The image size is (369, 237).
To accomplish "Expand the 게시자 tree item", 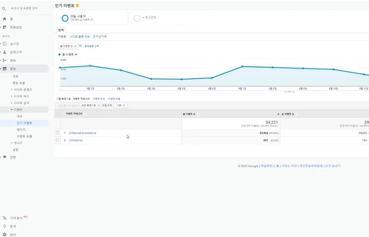I will [12, 143].
